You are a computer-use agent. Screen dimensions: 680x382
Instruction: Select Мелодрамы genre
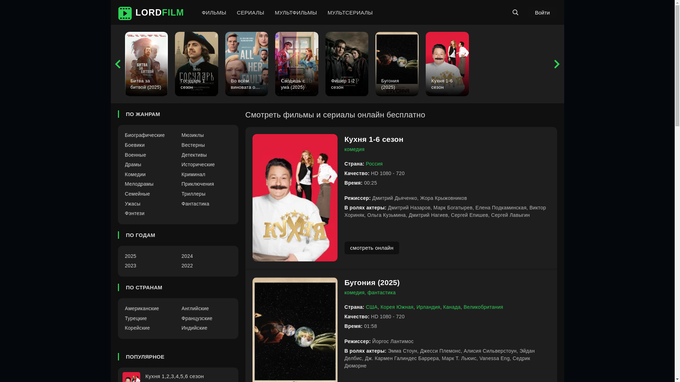[139, 184]
